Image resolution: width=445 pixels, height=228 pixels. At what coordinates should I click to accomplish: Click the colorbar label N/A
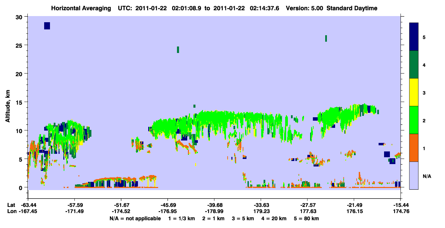[x=426, y=176]
